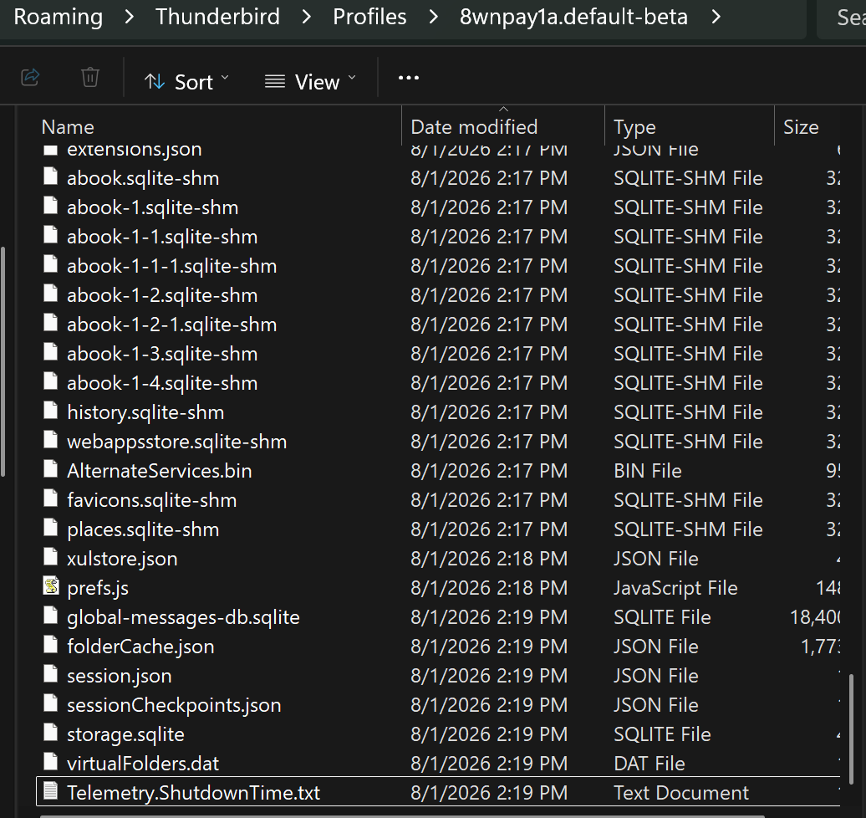Click the file name Telemetry.ShutdownTime.txt
The height and width of the screenshot is (818, 866).
click(193, 793)
